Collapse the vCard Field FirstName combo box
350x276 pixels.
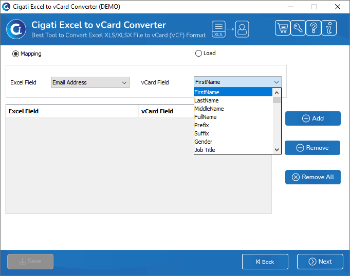(237, 82)
